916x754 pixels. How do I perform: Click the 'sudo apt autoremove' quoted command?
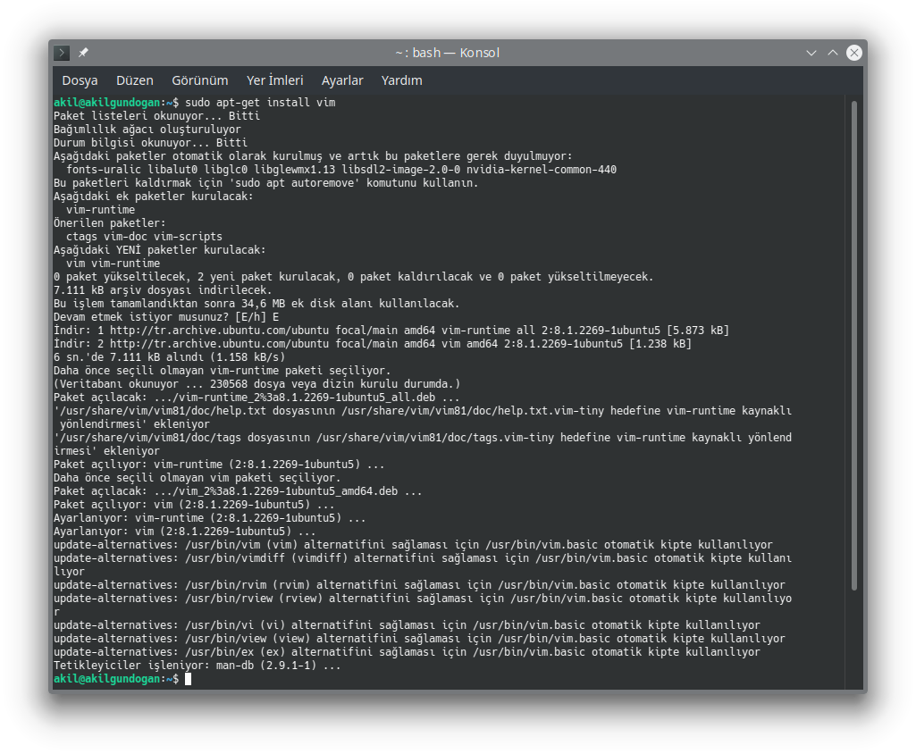click(x=298, y=183)
